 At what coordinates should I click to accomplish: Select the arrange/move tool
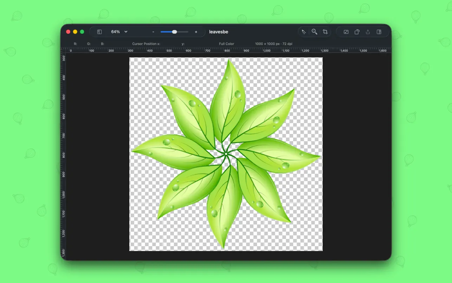(304, 32)
